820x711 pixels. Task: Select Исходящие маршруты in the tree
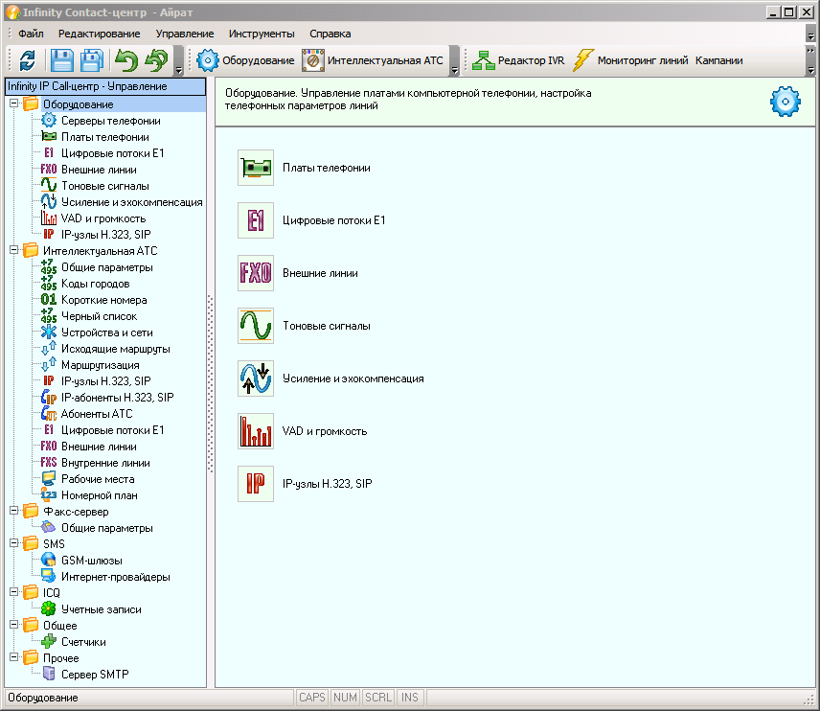(x=116, y=349)
